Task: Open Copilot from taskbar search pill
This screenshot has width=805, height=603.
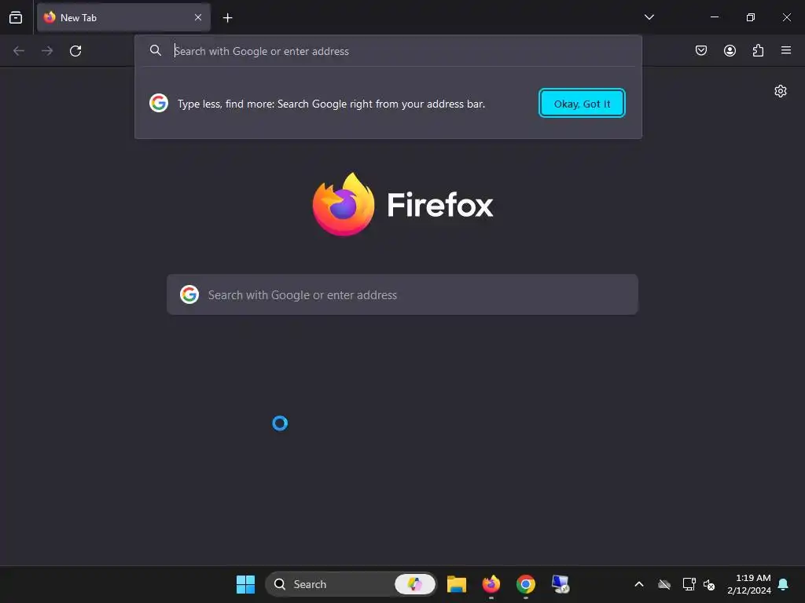Action: tap(415, 584)
